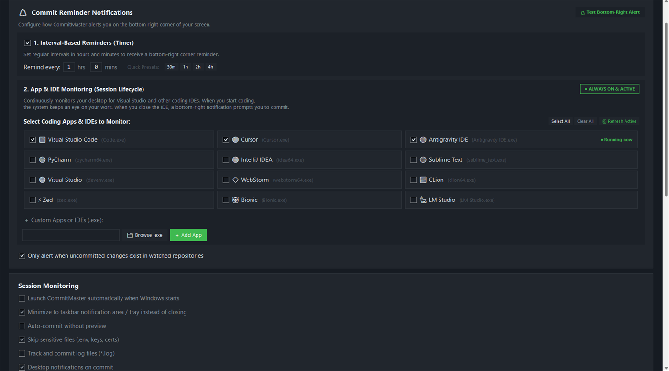Click the Antigravity IDE app icon
Viewport: 669px width, 371px height.
[x=423, y=140]
